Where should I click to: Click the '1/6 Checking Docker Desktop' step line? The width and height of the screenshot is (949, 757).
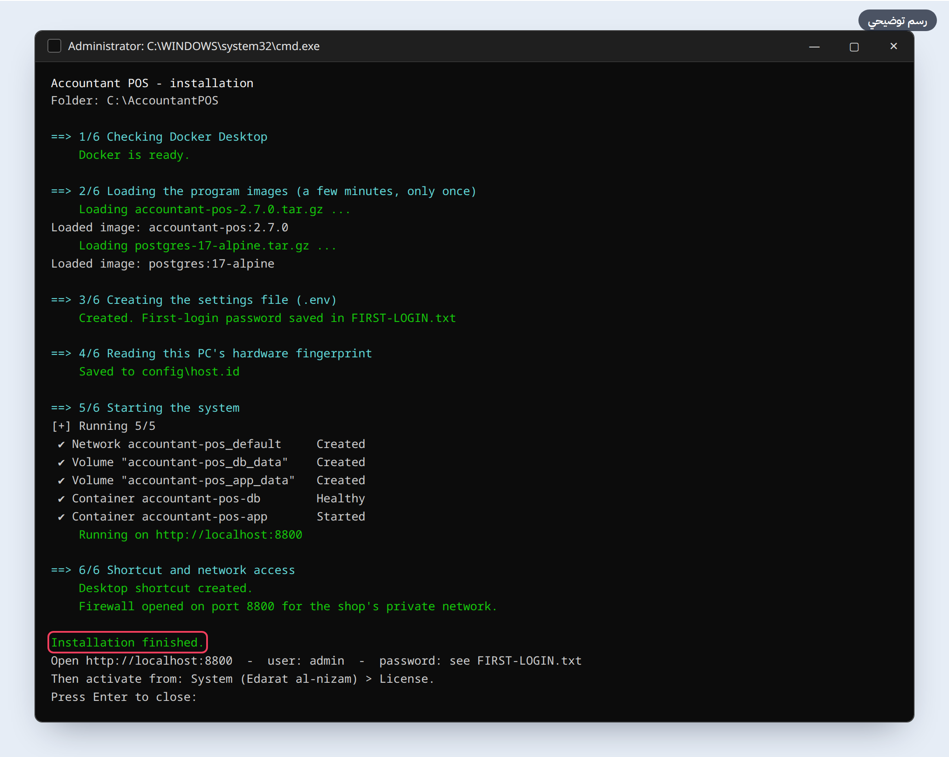click(159, 137)
